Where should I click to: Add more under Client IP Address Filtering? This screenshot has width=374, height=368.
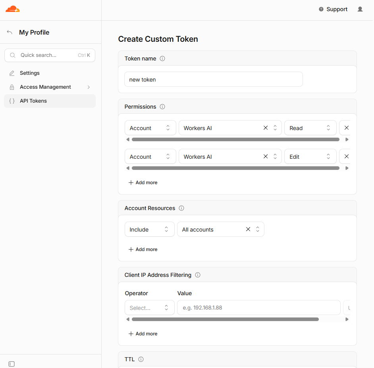(x=143, y=334)
